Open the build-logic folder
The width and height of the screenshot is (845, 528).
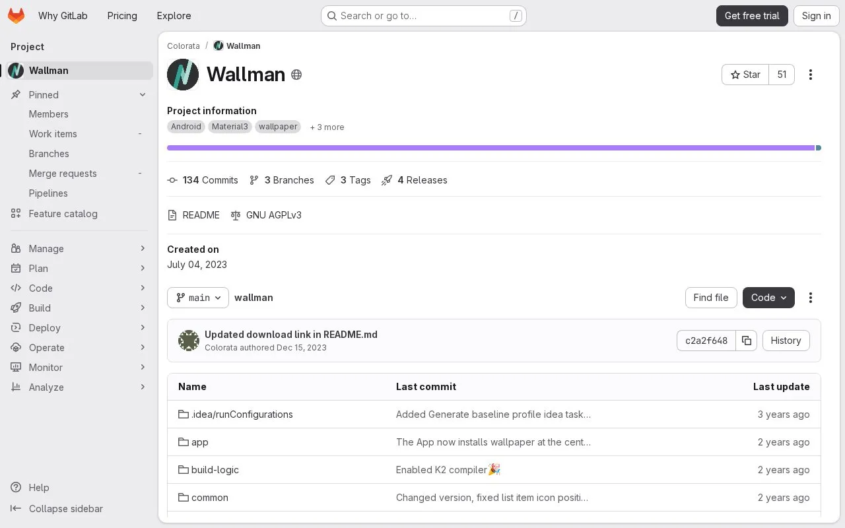click(x=209, y=470)
